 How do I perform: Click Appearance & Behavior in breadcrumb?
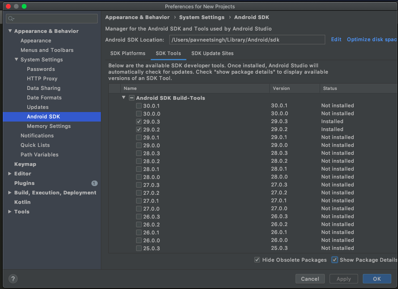click(x=137, y=17)
